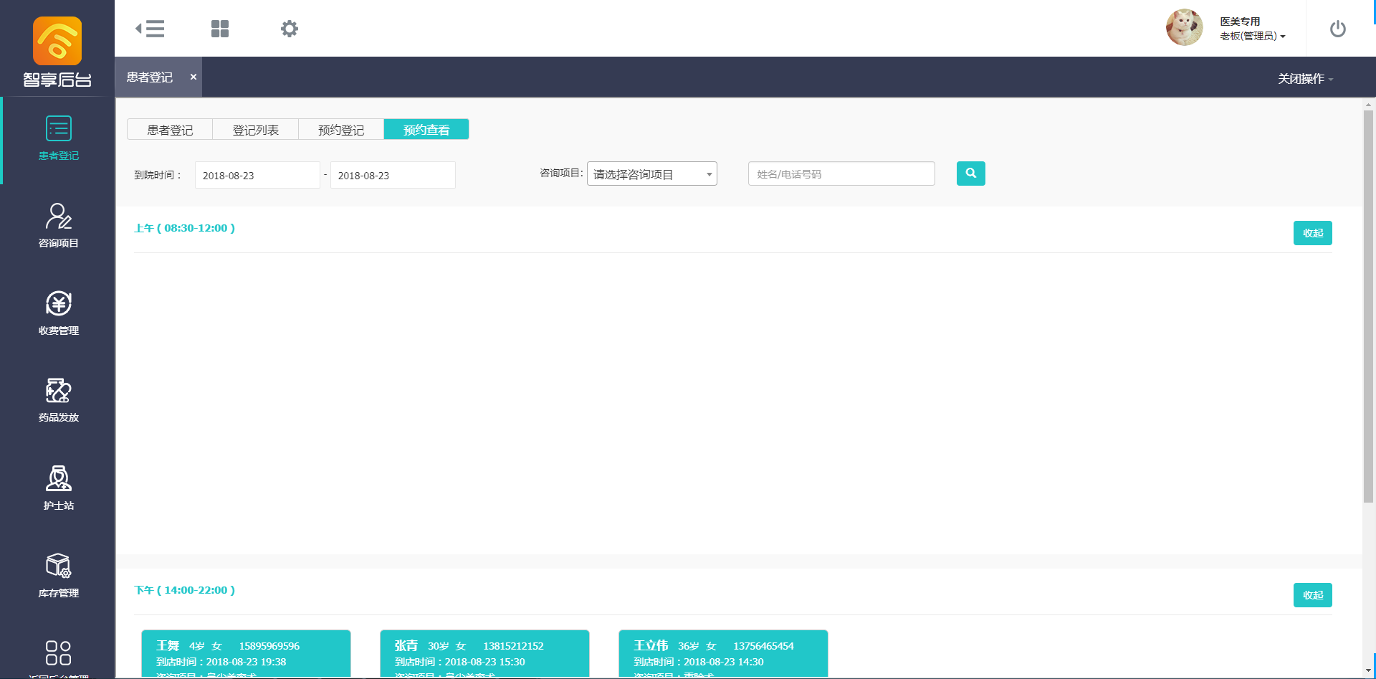Image resolution: width=1376 pixels, height=679 pixels.
Task: Open 患者登记 in the sidebar
Action: click(59, 139)
